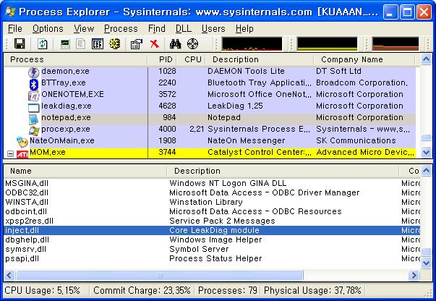Viewport: 436px width, 301px height.
Task: Click the DLL list vertical scrollbar thumb
Action: [427, 252]
